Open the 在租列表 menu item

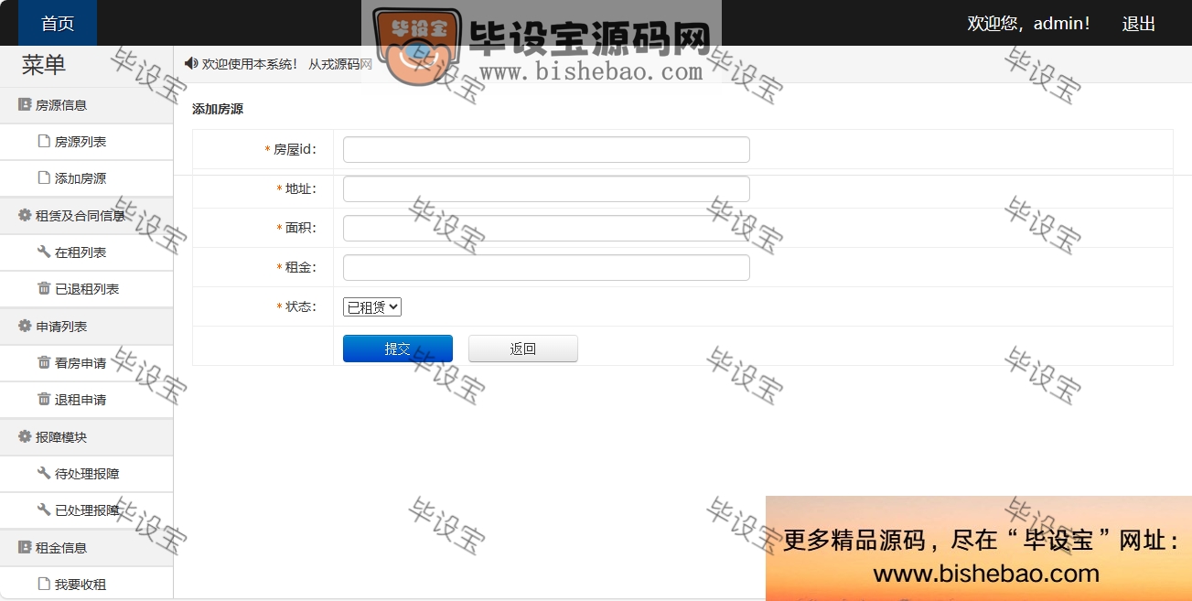pos(86,252)
